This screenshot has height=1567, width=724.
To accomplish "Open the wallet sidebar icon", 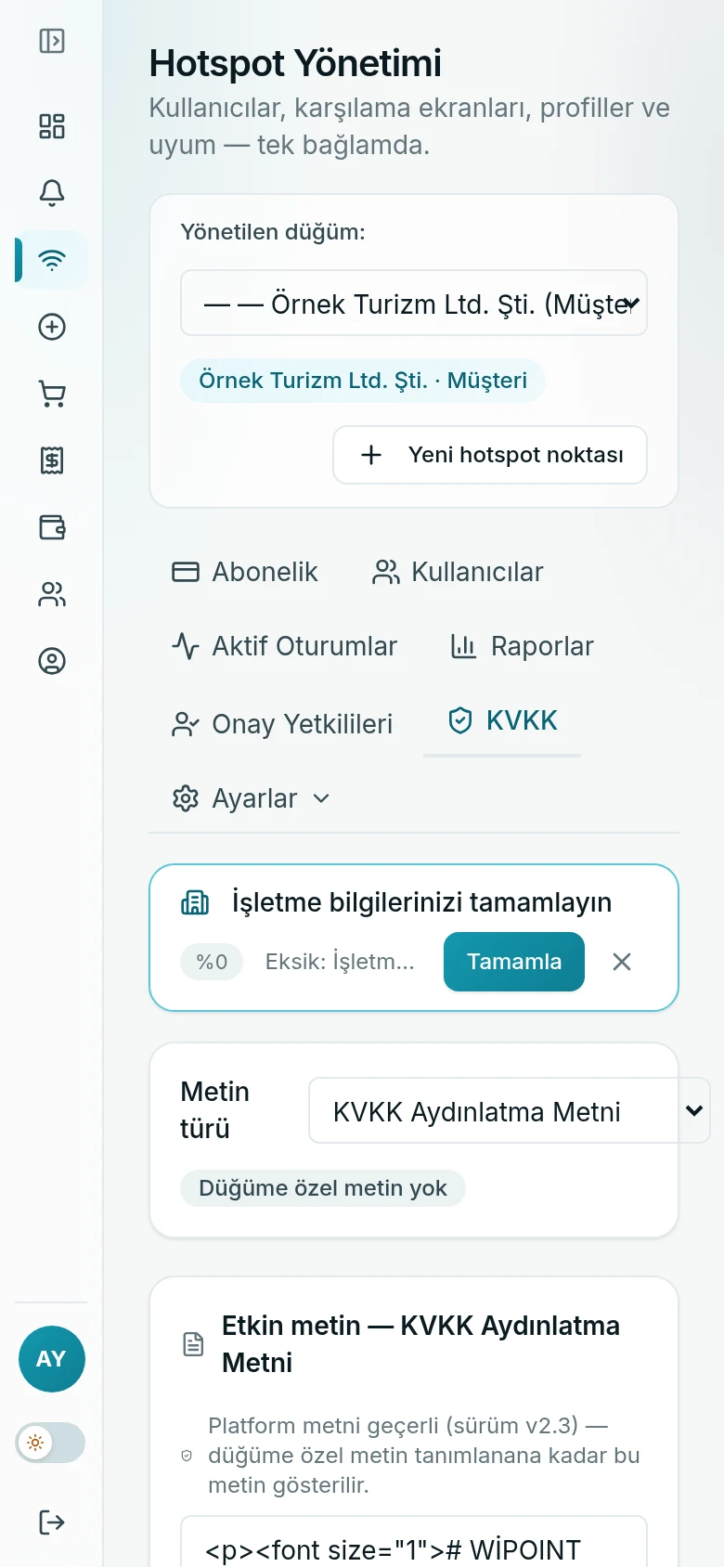I will click(x=52, y=527).
